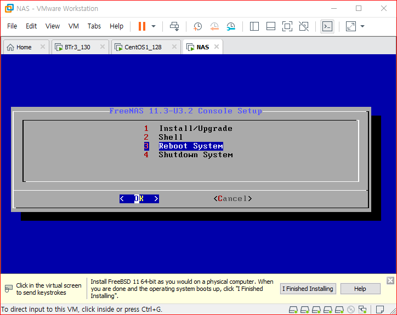Viewport: 397px width, 315px height.
Task: Click the Send Ctrl+Alt+Del toolbar icon
Action: 174,26
